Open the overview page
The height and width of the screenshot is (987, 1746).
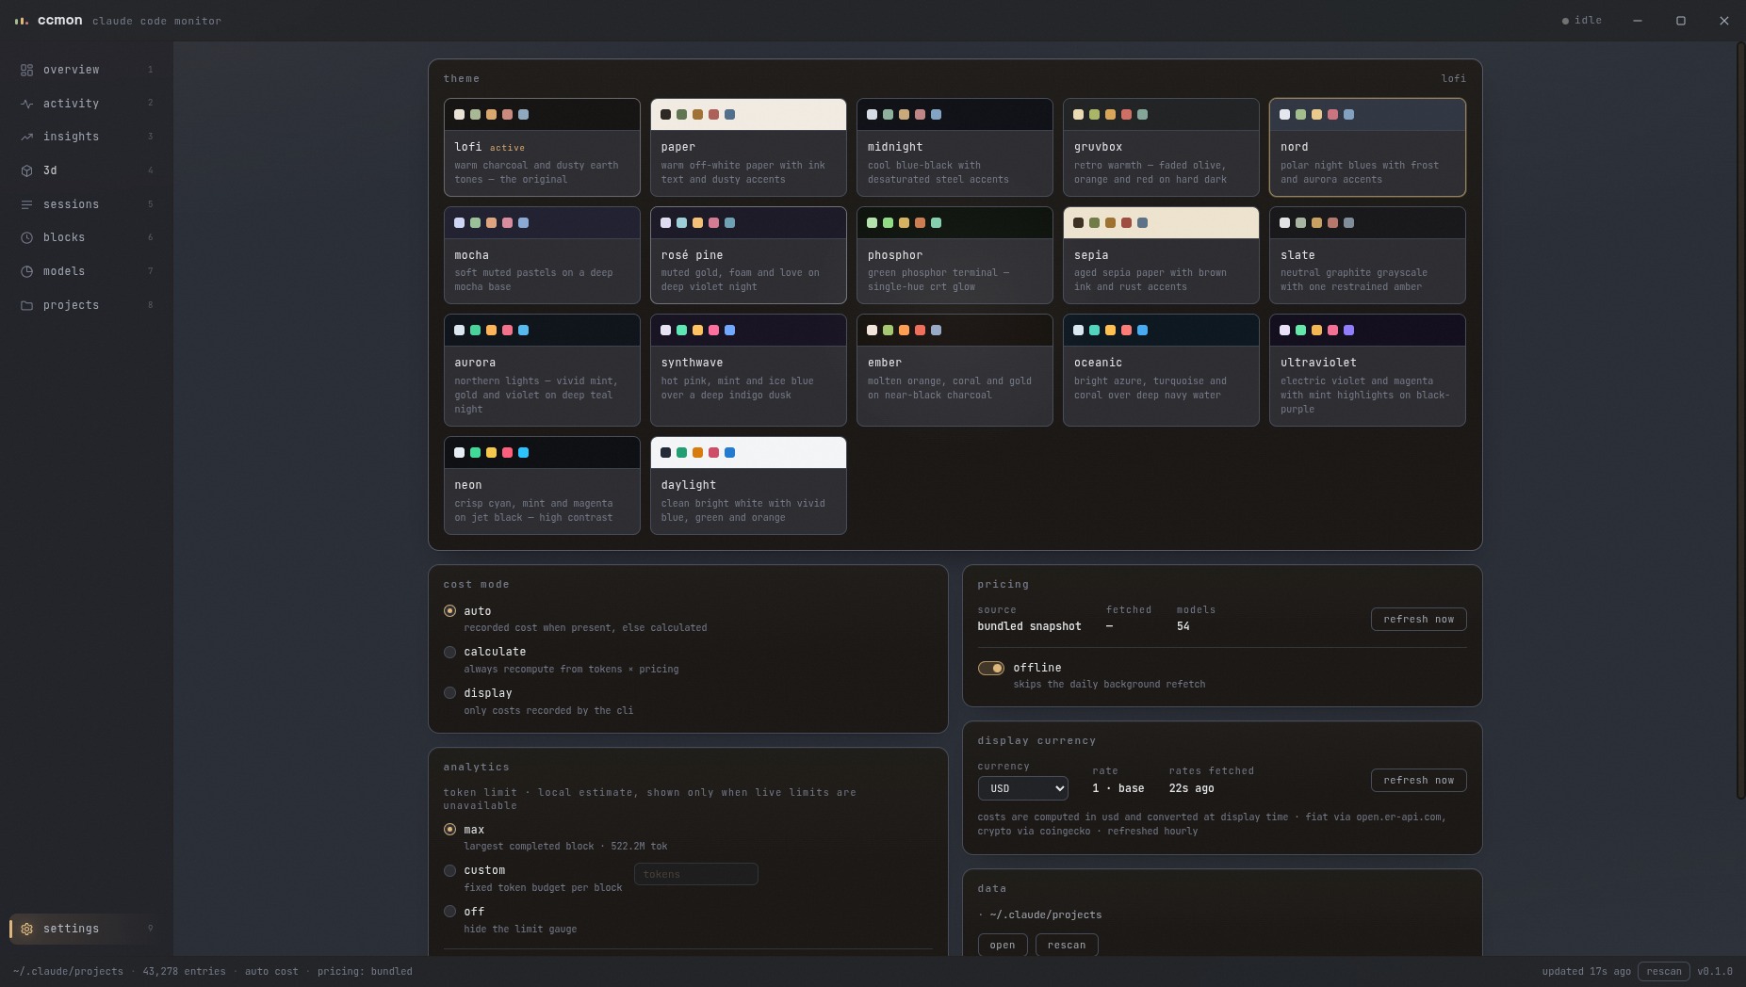click(x=87, y=70)
